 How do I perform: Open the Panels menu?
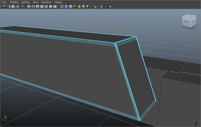point(58,2)
